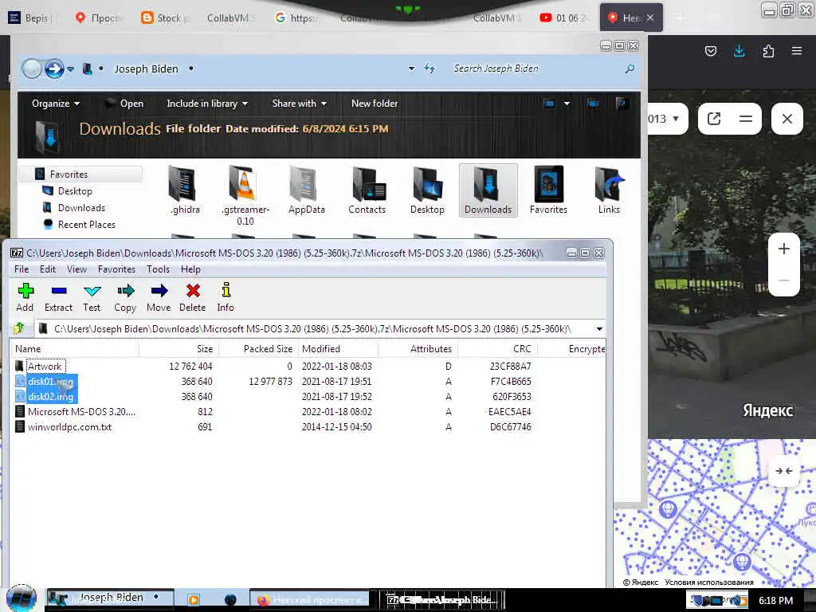The height and width of the screenshot is (612, 816).
Task: Expand the Organize dropdown
Action: point(56,104)
